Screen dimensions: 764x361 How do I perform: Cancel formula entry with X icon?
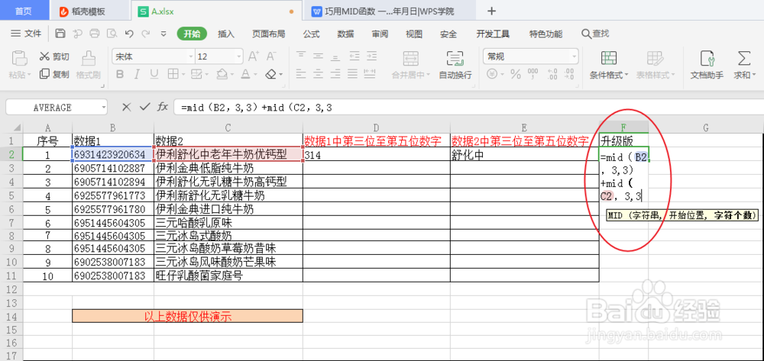point(127,107)
